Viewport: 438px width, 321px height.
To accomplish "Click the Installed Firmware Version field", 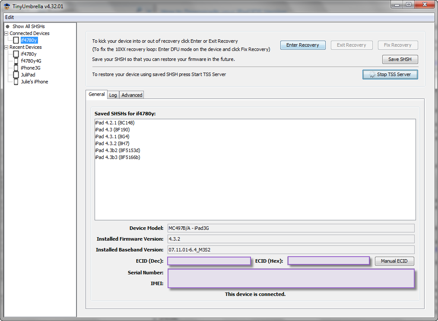I will 291,239.
